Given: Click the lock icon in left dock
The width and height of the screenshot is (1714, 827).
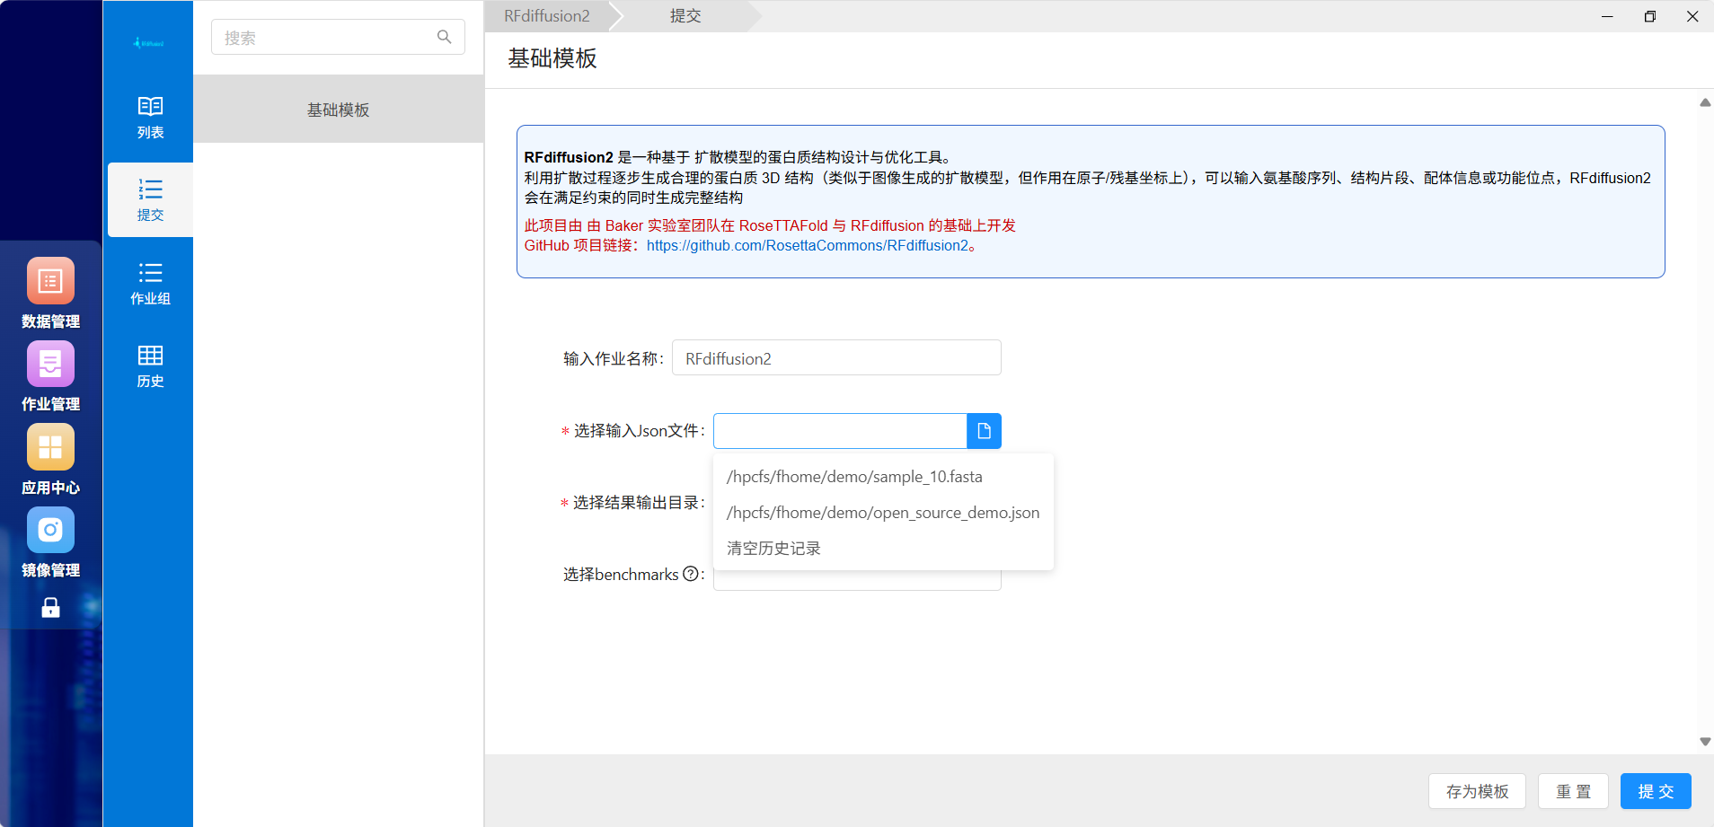Looking at the screenshot, I should coord(50,608).
